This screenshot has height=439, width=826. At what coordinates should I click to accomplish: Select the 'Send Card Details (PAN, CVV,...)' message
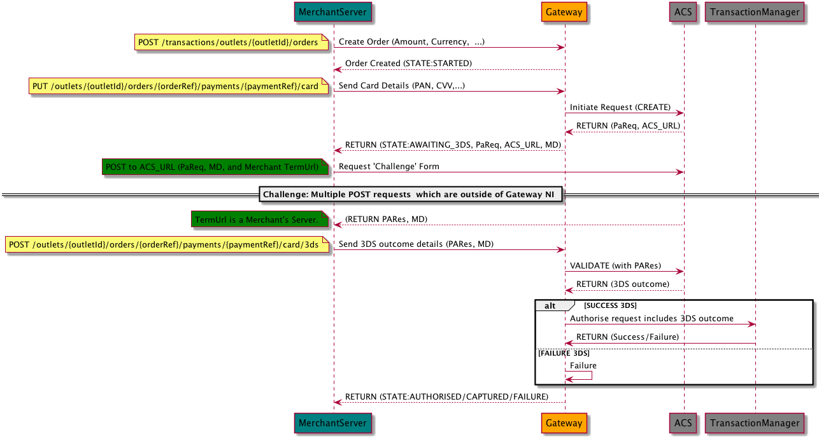pos(402,86)
